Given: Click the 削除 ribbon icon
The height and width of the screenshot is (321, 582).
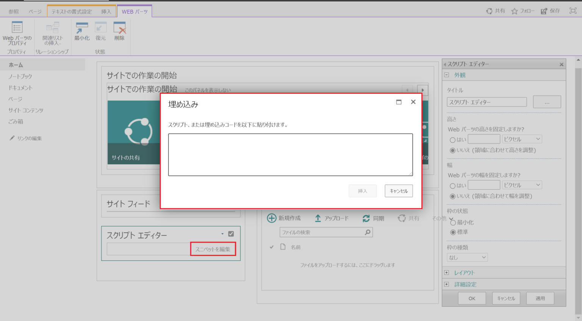Looking at the screenshot, I should [119, 28].
